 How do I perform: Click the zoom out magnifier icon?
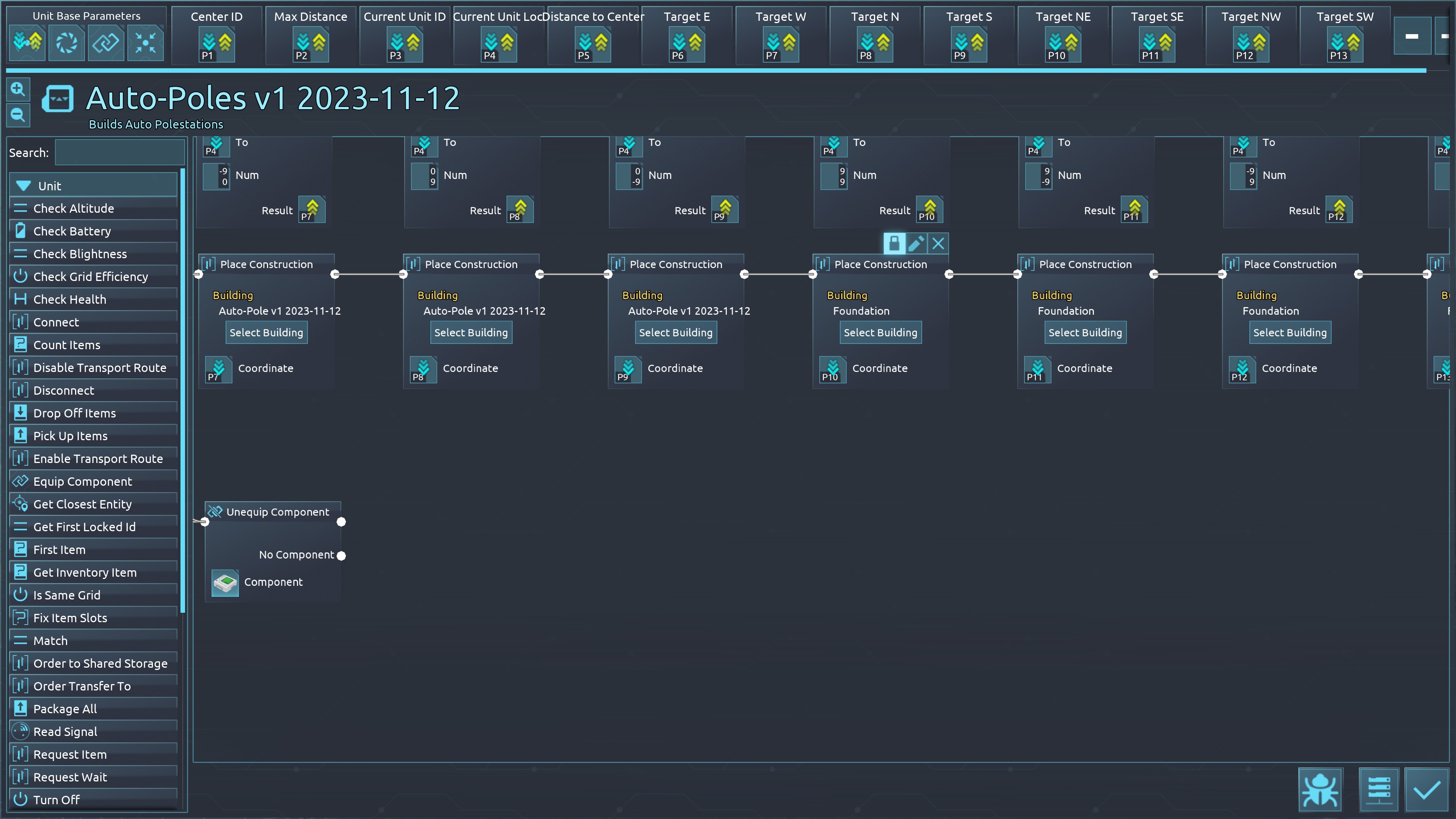click(17, 115)
